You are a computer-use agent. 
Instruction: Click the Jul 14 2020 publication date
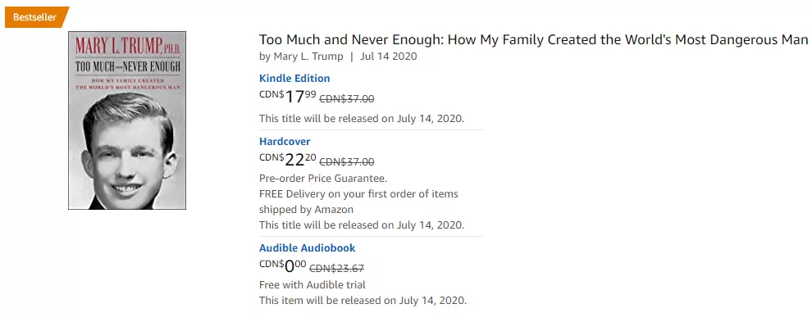click(389, 57)
